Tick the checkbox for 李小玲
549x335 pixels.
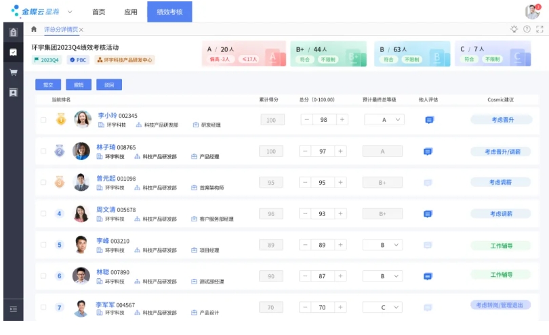pos(43,120)
